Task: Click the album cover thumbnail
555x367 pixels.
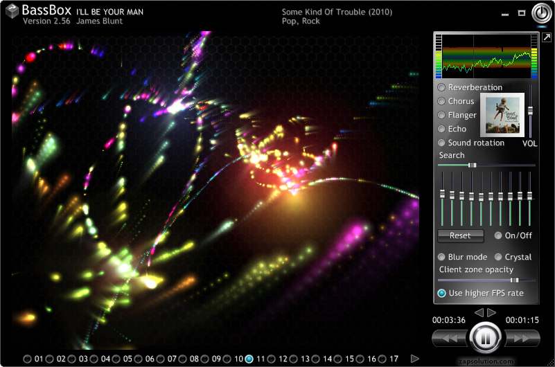Action: click(502, 115)
